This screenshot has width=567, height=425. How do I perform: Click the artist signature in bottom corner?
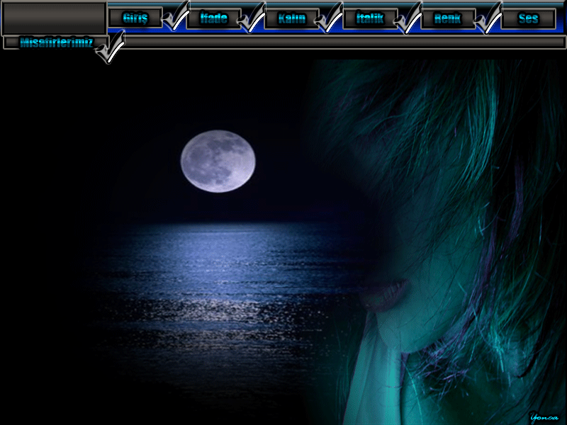click(x=544, y=416)
